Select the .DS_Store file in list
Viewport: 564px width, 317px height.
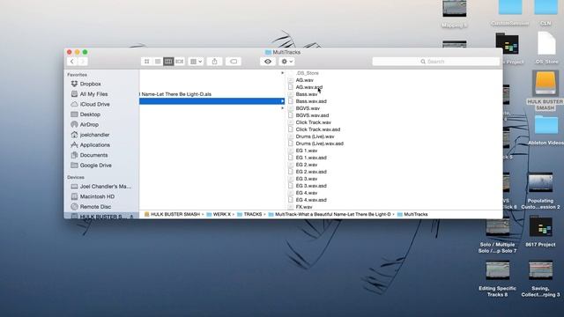click(x=308, y=73)
